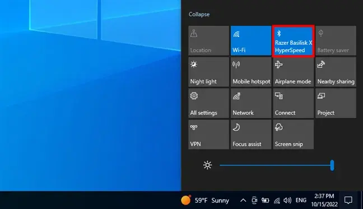Image resolution: width=363 pixels, height=209 pixels.
Task: Toggle Wi-Fi quick action off
Action: coord(251,40)
